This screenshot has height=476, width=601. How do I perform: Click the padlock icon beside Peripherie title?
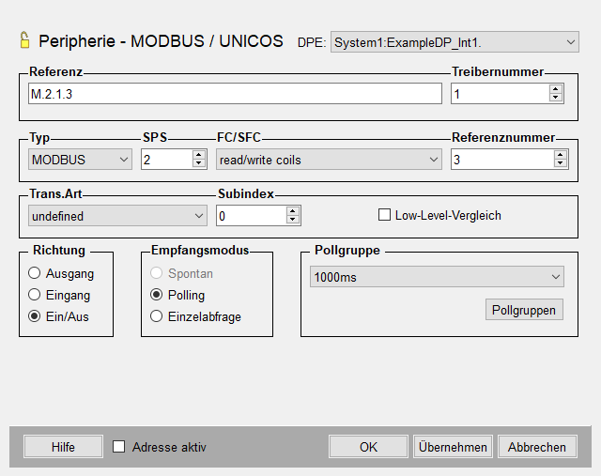pos(25,40)
